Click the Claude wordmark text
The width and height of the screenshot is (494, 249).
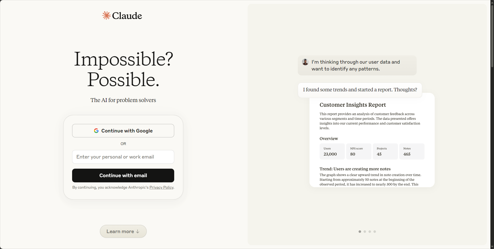(127, 16)
